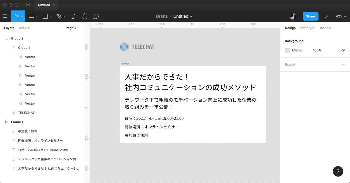Click canvas text 日時：2021年4月1日 19:00~21:00
This screenshot has height=183, width=350.
pyautogui.click(x=154, y=119)
